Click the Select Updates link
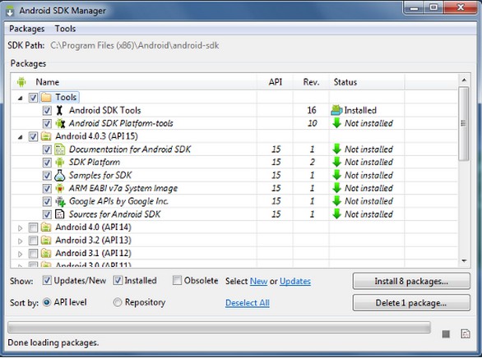482x358 pixels. (295, 282)
